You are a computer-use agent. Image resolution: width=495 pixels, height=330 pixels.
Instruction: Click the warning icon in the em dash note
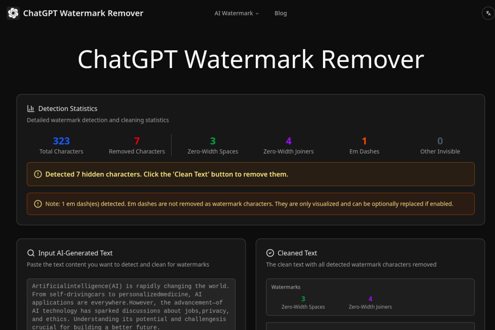click(x=38, y=204)
